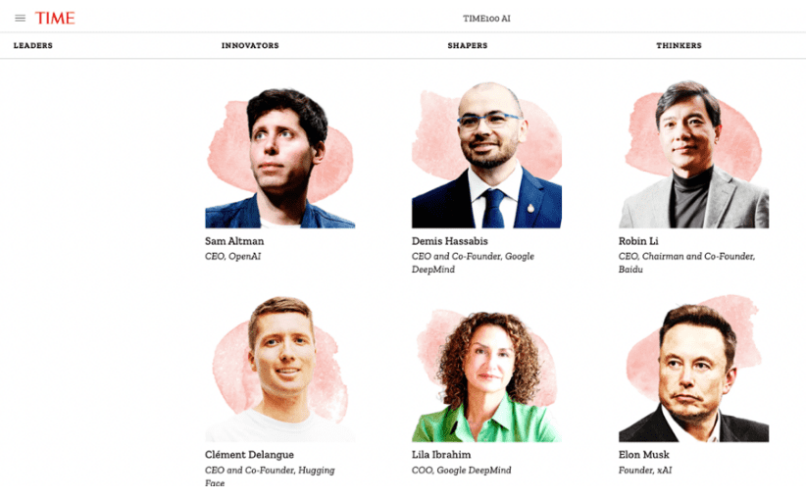The height and width of the screenshot is (499, 806).
Task: Select the Shapers tab
Action: point(468,45)
